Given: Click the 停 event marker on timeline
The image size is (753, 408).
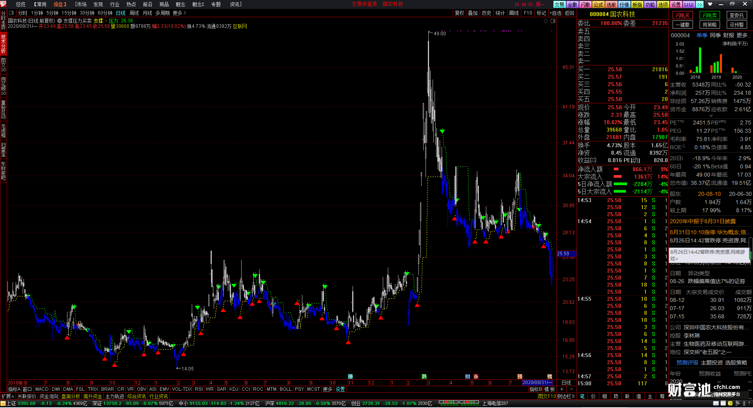Looking at the screenshot, I should tap(351, 377).
